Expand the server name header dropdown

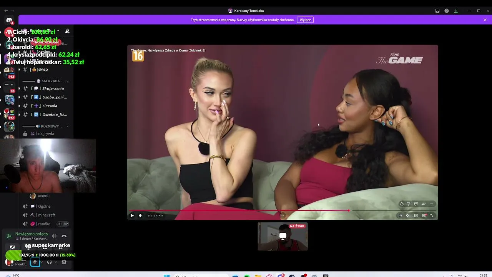[58, 31]
